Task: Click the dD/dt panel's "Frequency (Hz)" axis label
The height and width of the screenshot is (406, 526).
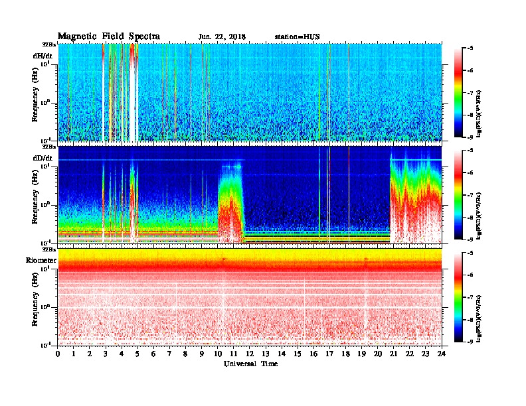Action: point(35,197)
